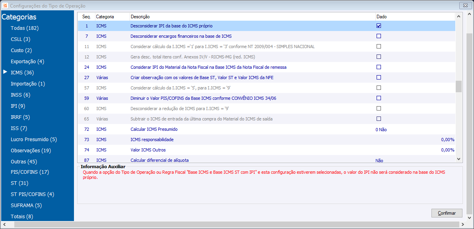Toggle checkbox for SIMPLES NACIONAL NT 2009/004 row
The height and width of the screenshot is (229, 474).
pos(379,46)
